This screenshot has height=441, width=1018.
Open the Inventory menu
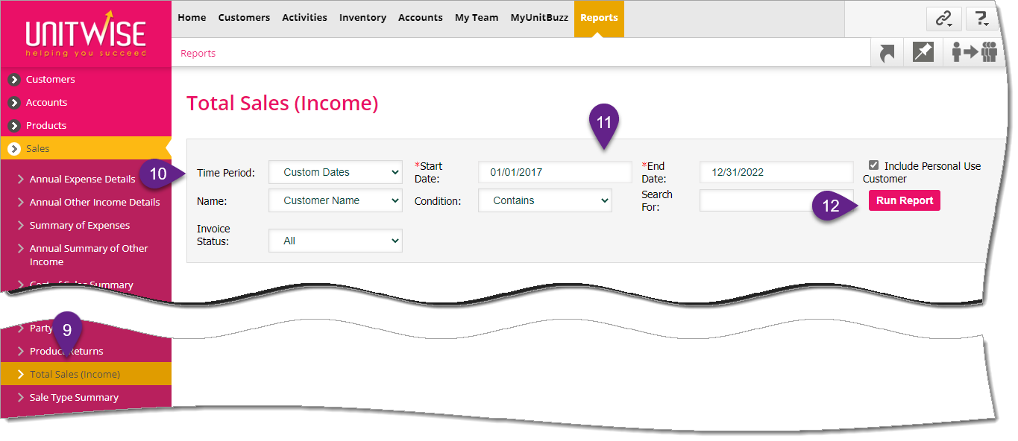362,18
